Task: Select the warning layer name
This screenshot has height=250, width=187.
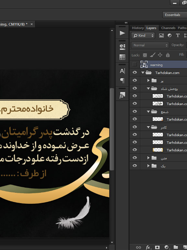Action: 156,65
